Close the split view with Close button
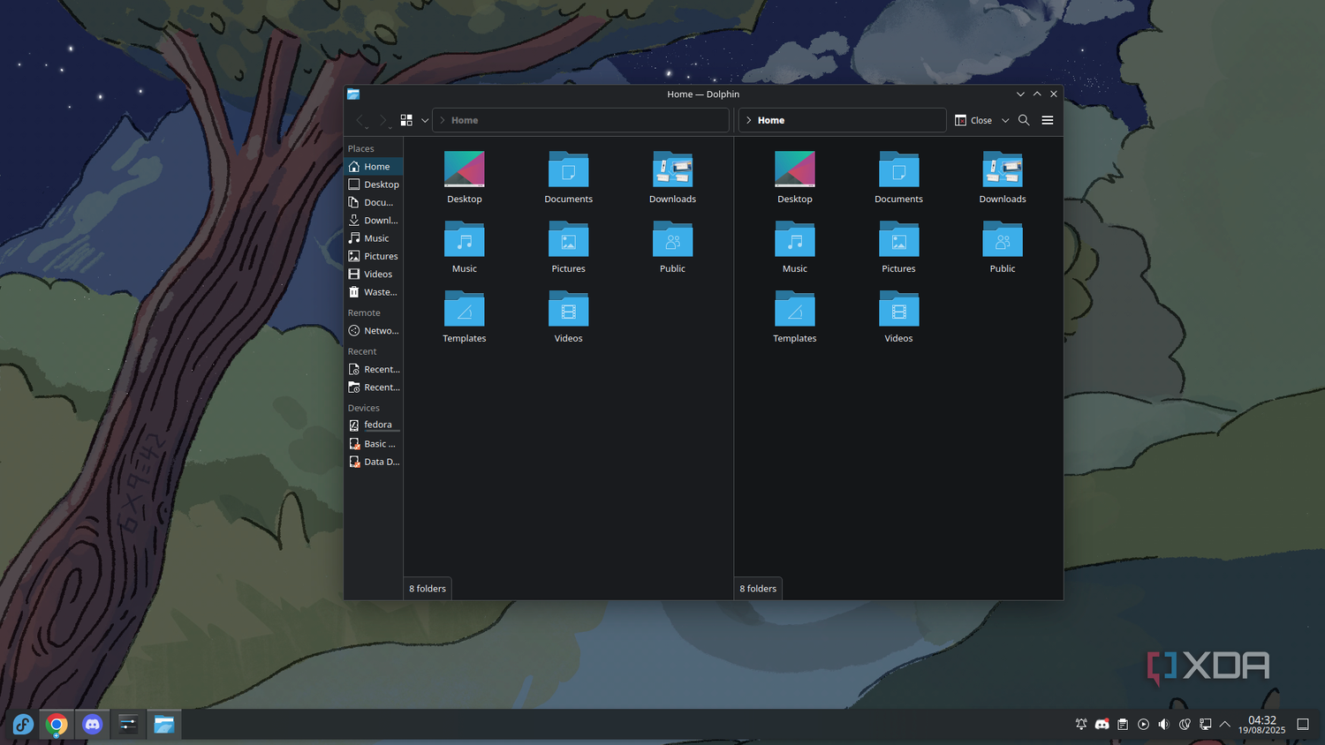Viewport: 1325px width, 745px height. point(973,120)
